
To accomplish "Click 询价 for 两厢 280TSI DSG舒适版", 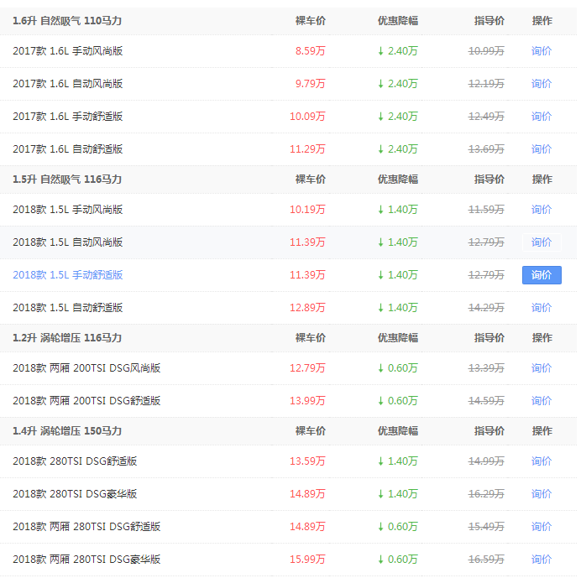I will (542, 527).
